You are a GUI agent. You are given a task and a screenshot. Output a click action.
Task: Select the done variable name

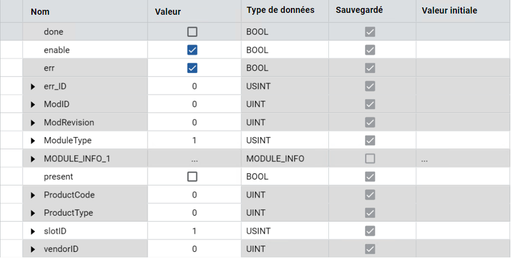[x=53, y=32]
